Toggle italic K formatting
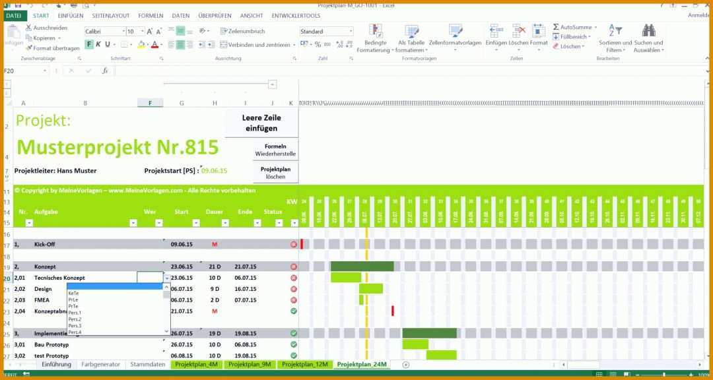Viewport: 713px width, 380px height. click(x=98, y=45)
